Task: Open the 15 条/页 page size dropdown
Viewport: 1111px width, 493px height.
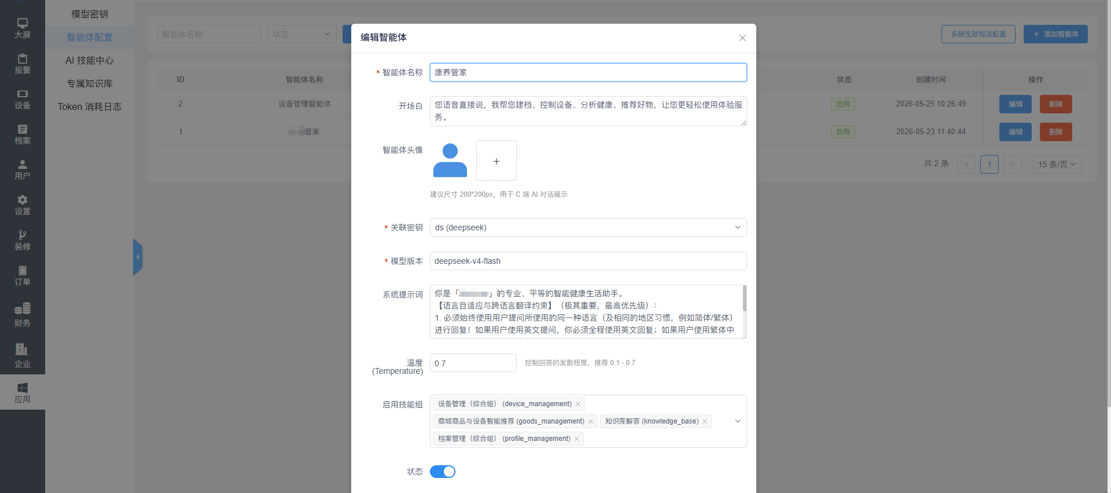Action: click(x=1057, y=164)
